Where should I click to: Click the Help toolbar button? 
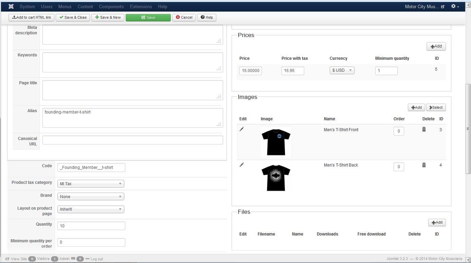[x=207, y=17]
